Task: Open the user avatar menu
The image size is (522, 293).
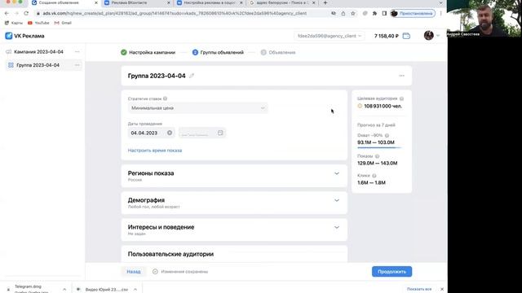Action: (x=429, y=36)
